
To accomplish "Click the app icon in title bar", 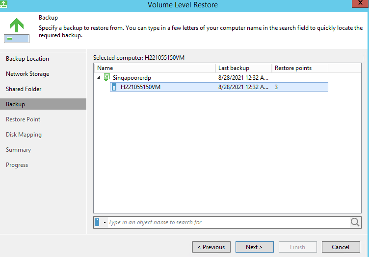I will (x=4, y=4).
